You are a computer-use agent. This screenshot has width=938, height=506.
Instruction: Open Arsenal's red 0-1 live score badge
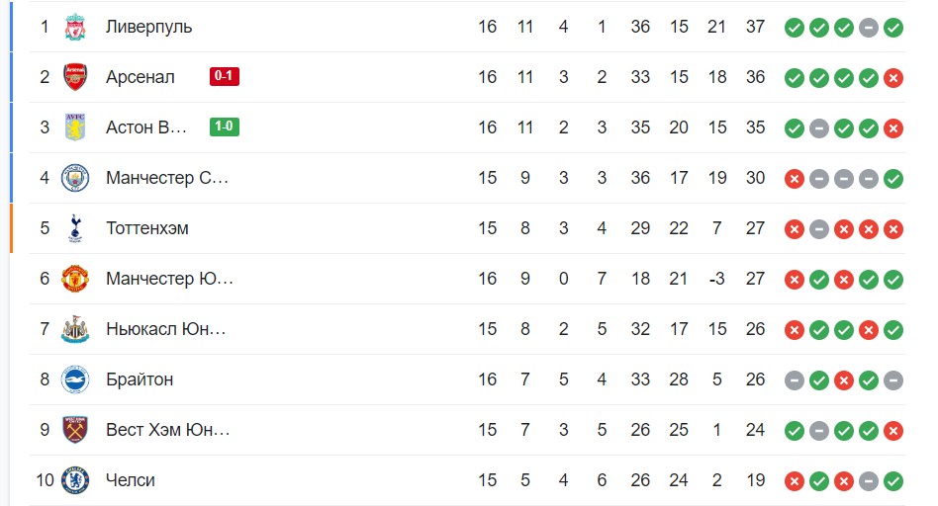pyautogui.click(x=225, y=76)
